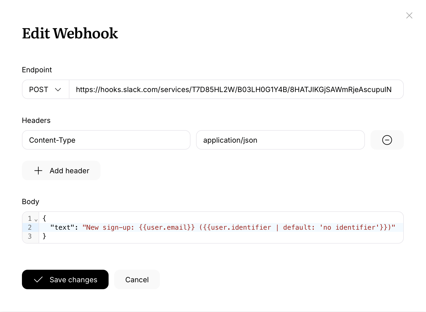Click the minus circle beside header value

click(x=387, y=140)
